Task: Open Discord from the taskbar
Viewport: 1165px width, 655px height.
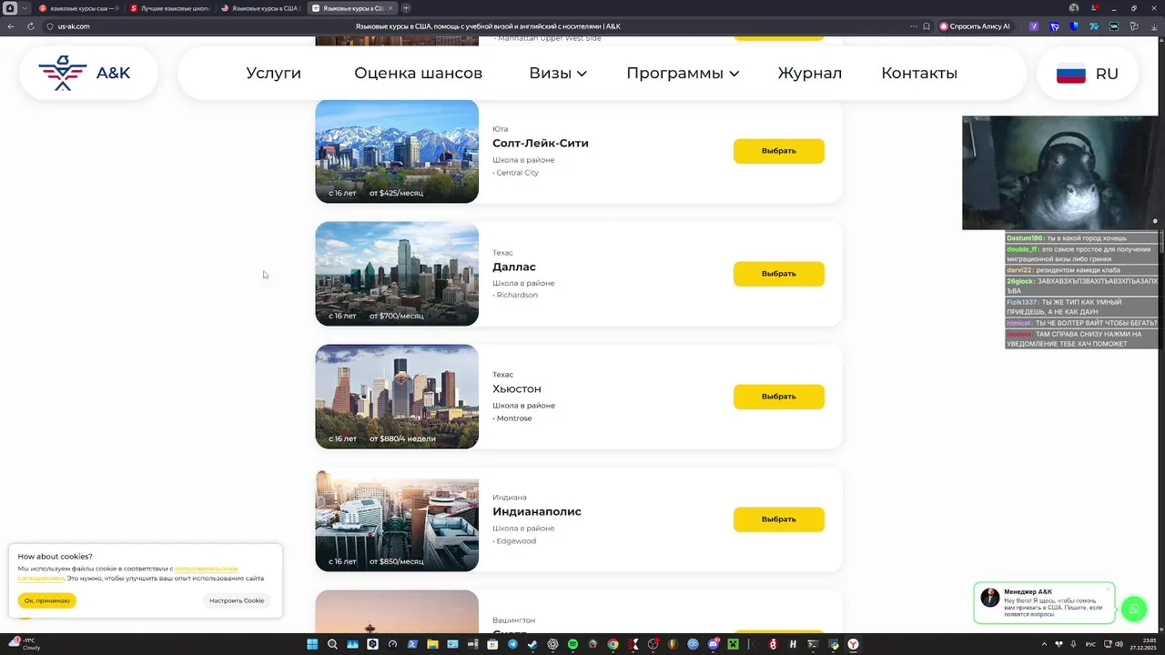Action: [713, 644]
